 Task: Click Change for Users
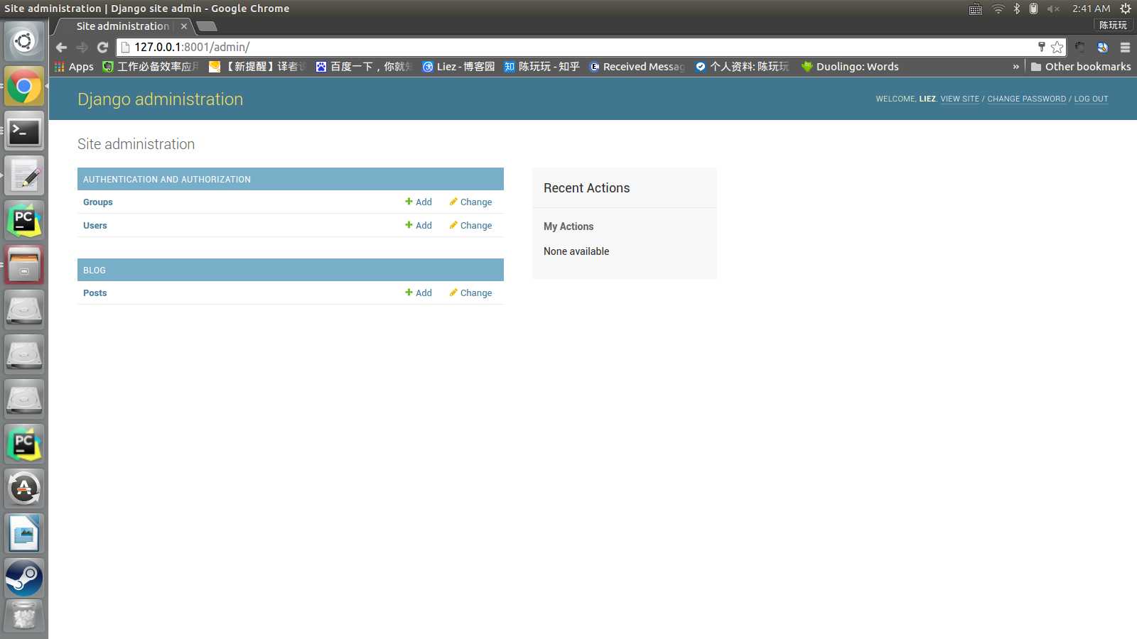tap(470, 226)
